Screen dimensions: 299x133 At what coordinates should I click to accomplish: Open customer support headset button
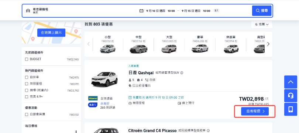click(291, 96)
